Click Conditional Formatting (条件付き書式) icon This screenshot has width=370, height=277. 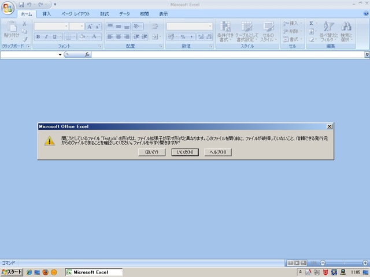225,32
